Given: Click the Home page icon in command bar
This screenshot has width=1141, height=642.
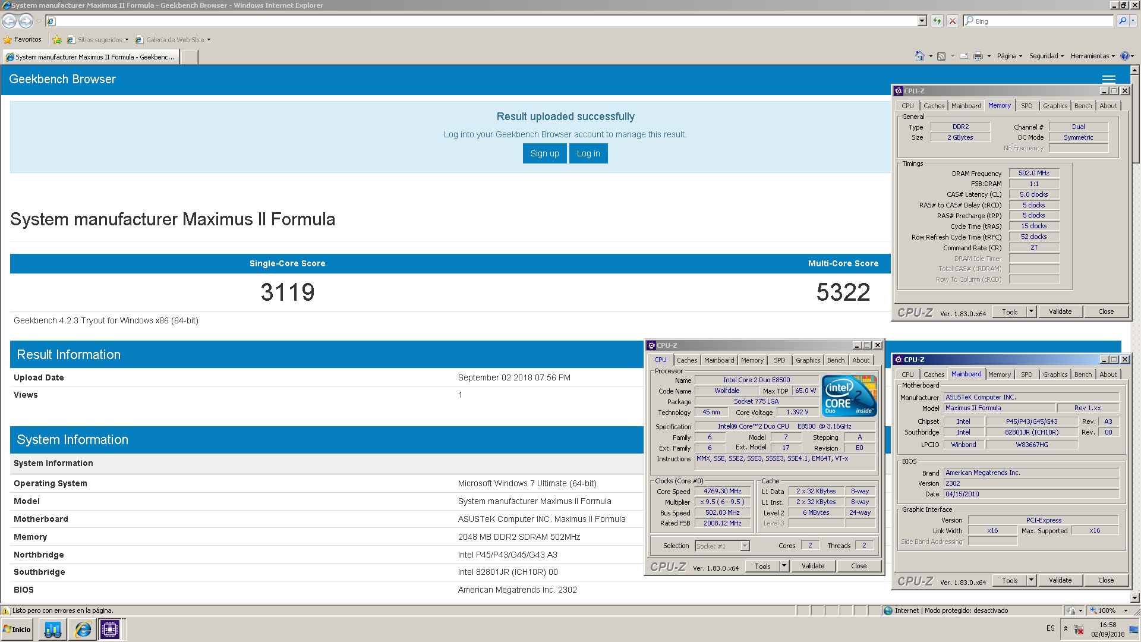Looking at the screenshot, I should tap(920, 56).
